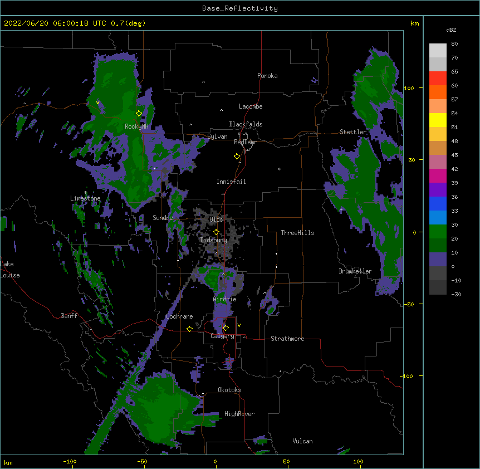Click the Lake Louise label at left edge

(10, 270)
